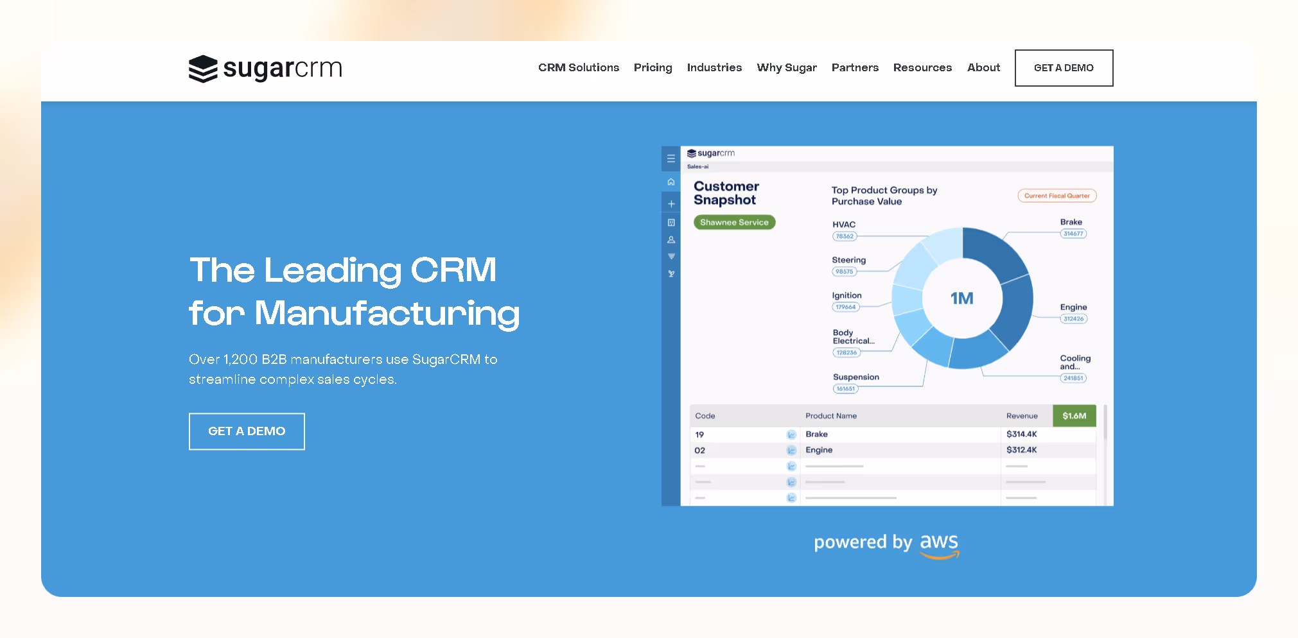Click the Ignition value 179664 label
The width and height of the screenshot is (1298, 638).
click(x=845, y=307)
